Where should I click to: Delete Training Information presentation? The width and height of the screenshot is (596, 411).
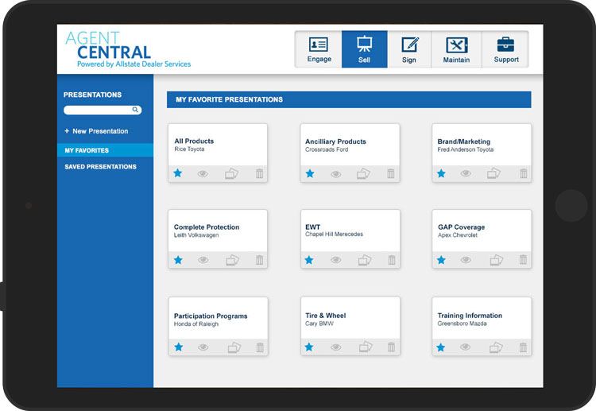pos(523,347)
